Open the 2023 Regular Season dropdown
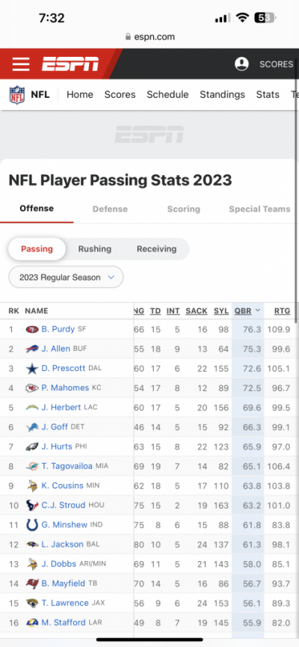Viewport: 299px width, 647px height. pos(66,277)
